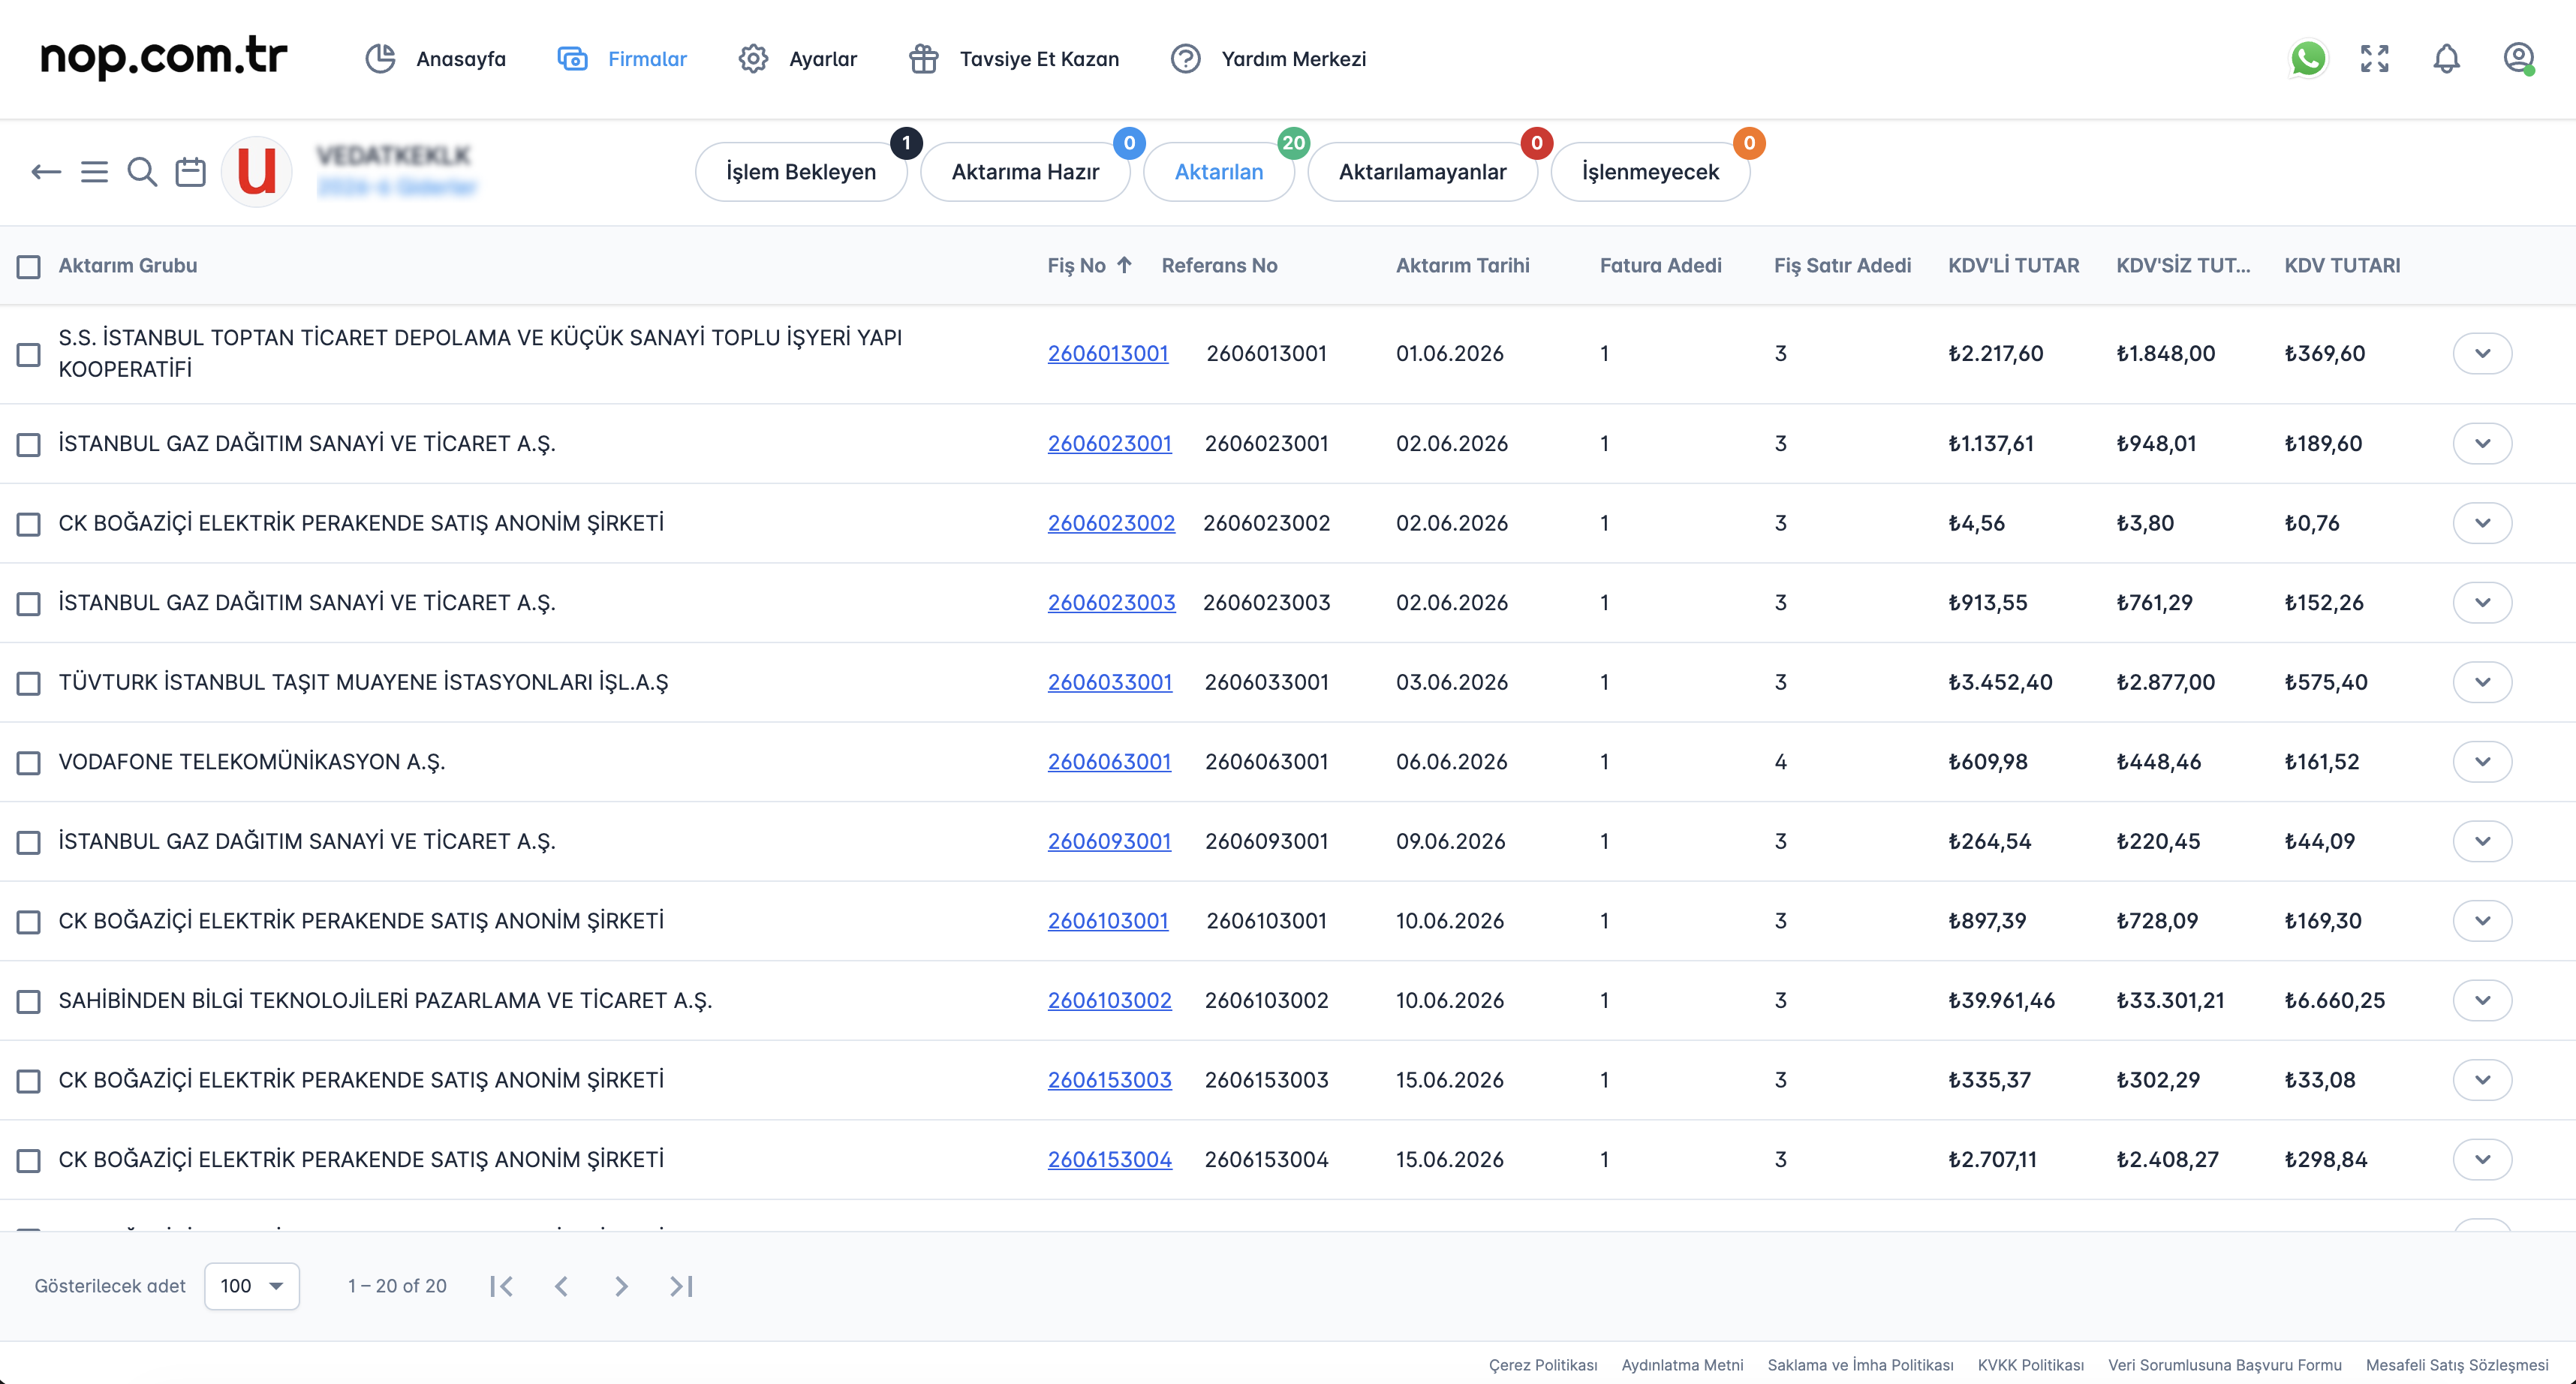Expand row details for Fiş 2606013001
Viewport: 2576px width, 1384px height.
click(2482, 353)
